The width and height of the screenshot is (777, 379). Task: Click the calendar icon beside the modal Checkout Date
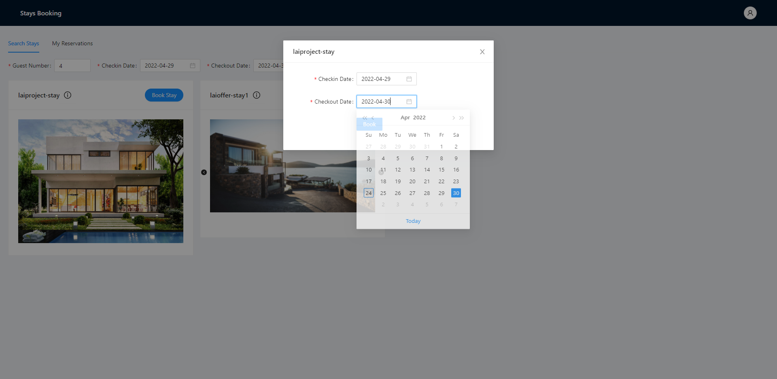[x=409, y=102]
